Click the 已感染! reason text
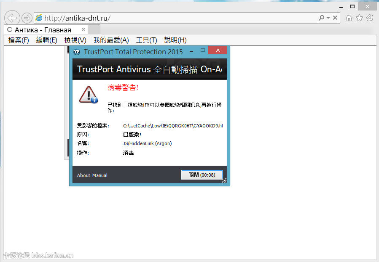This screenshot has width=379, height=262. 132,135
